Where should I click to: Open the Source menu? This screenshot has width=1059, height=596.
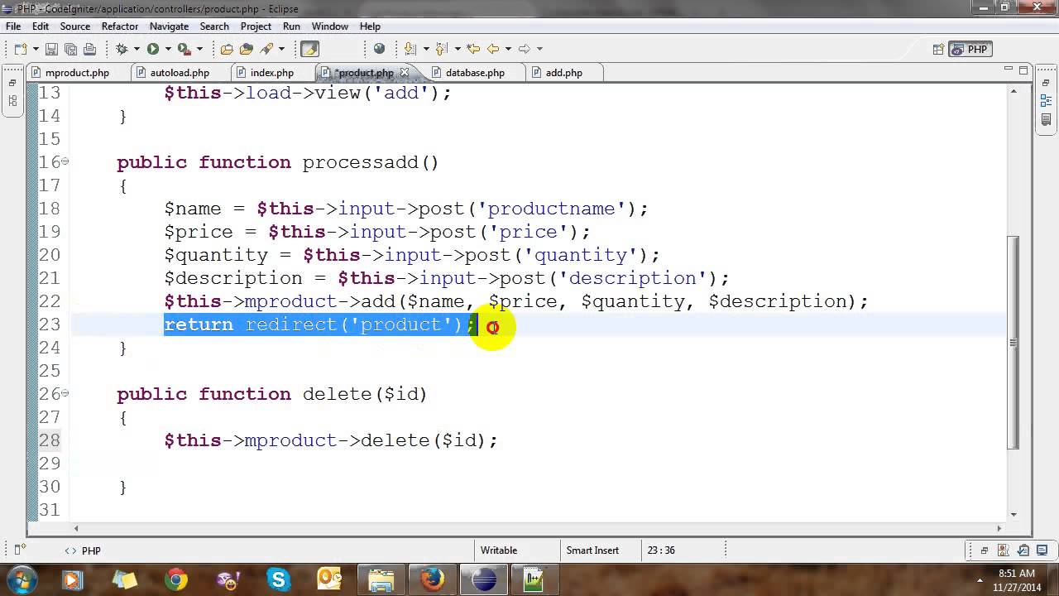click(x=74, y=26)
